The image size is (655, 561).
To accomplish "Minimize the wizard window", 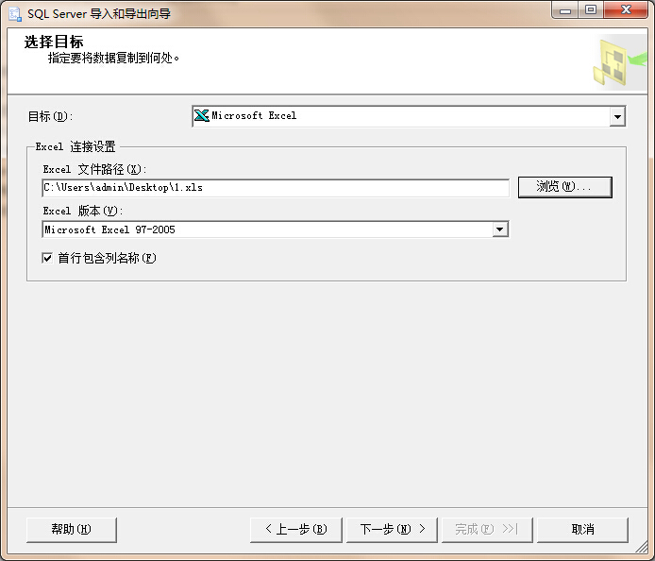I will click(565, 10).
